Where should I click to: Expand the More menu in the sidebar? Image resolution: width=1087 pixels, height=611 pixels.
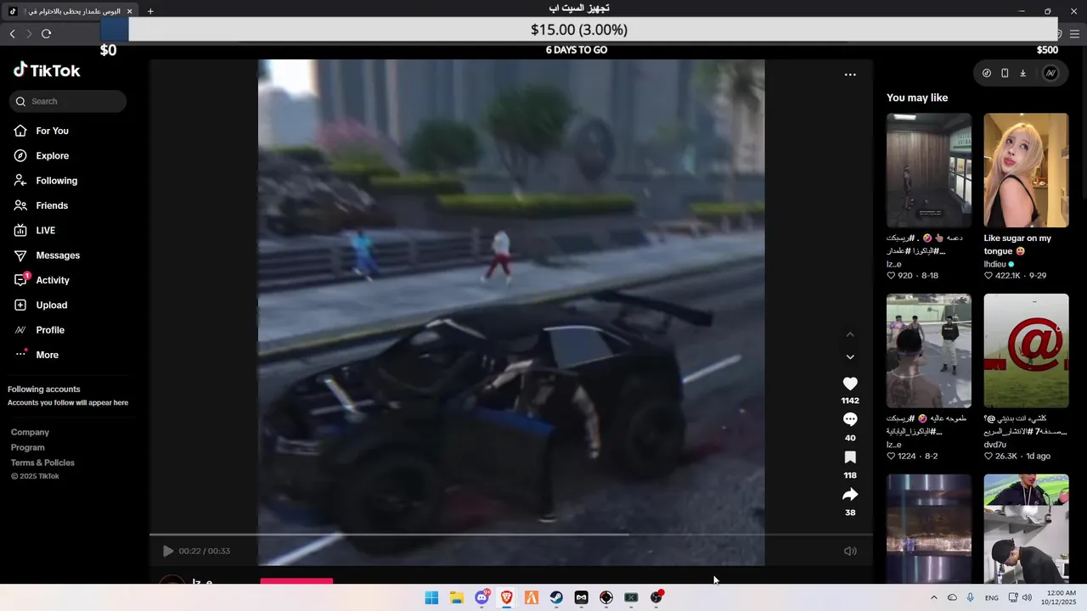pos(47,355)
